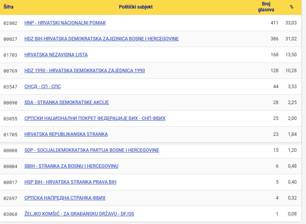
Task: Click the 1,84 percentage value
Action: coord(292,134)
